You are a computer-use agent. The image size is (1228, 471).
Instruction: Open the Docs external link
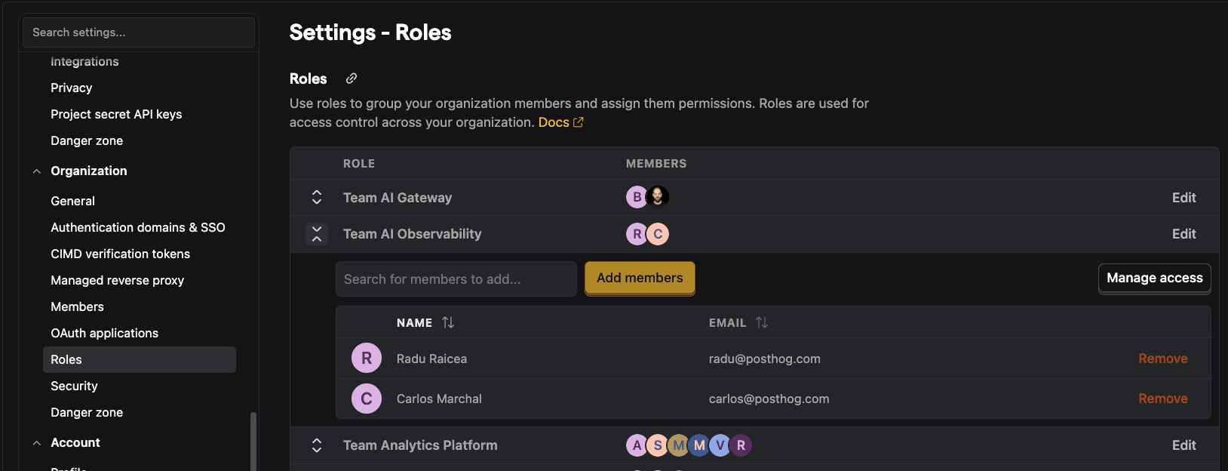pyautogui.click(x=560, y=122)
